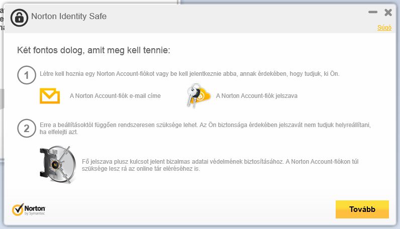Click the yellow e-mail envelope icon
The width and height of the screenshot is (400, 229).
(50, 96)
